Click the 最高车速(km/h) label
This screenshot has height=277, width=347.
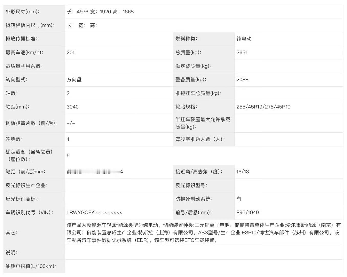[24, 53]
